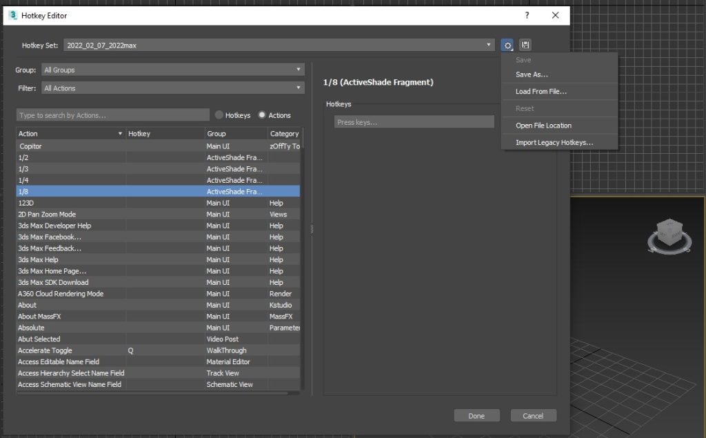Select the 3ds Max Facebook... row
The width and height of the screenshot is (706, 438).
pos(158,237)
